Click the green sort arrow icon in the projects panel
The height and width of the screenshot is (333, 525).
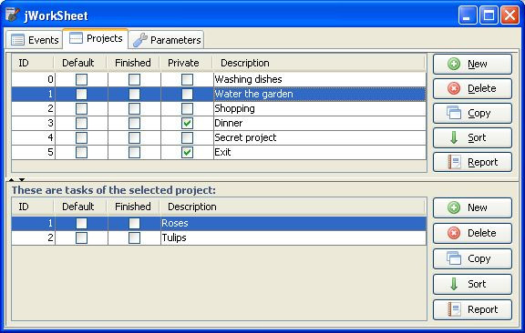(x=454, y=137)
